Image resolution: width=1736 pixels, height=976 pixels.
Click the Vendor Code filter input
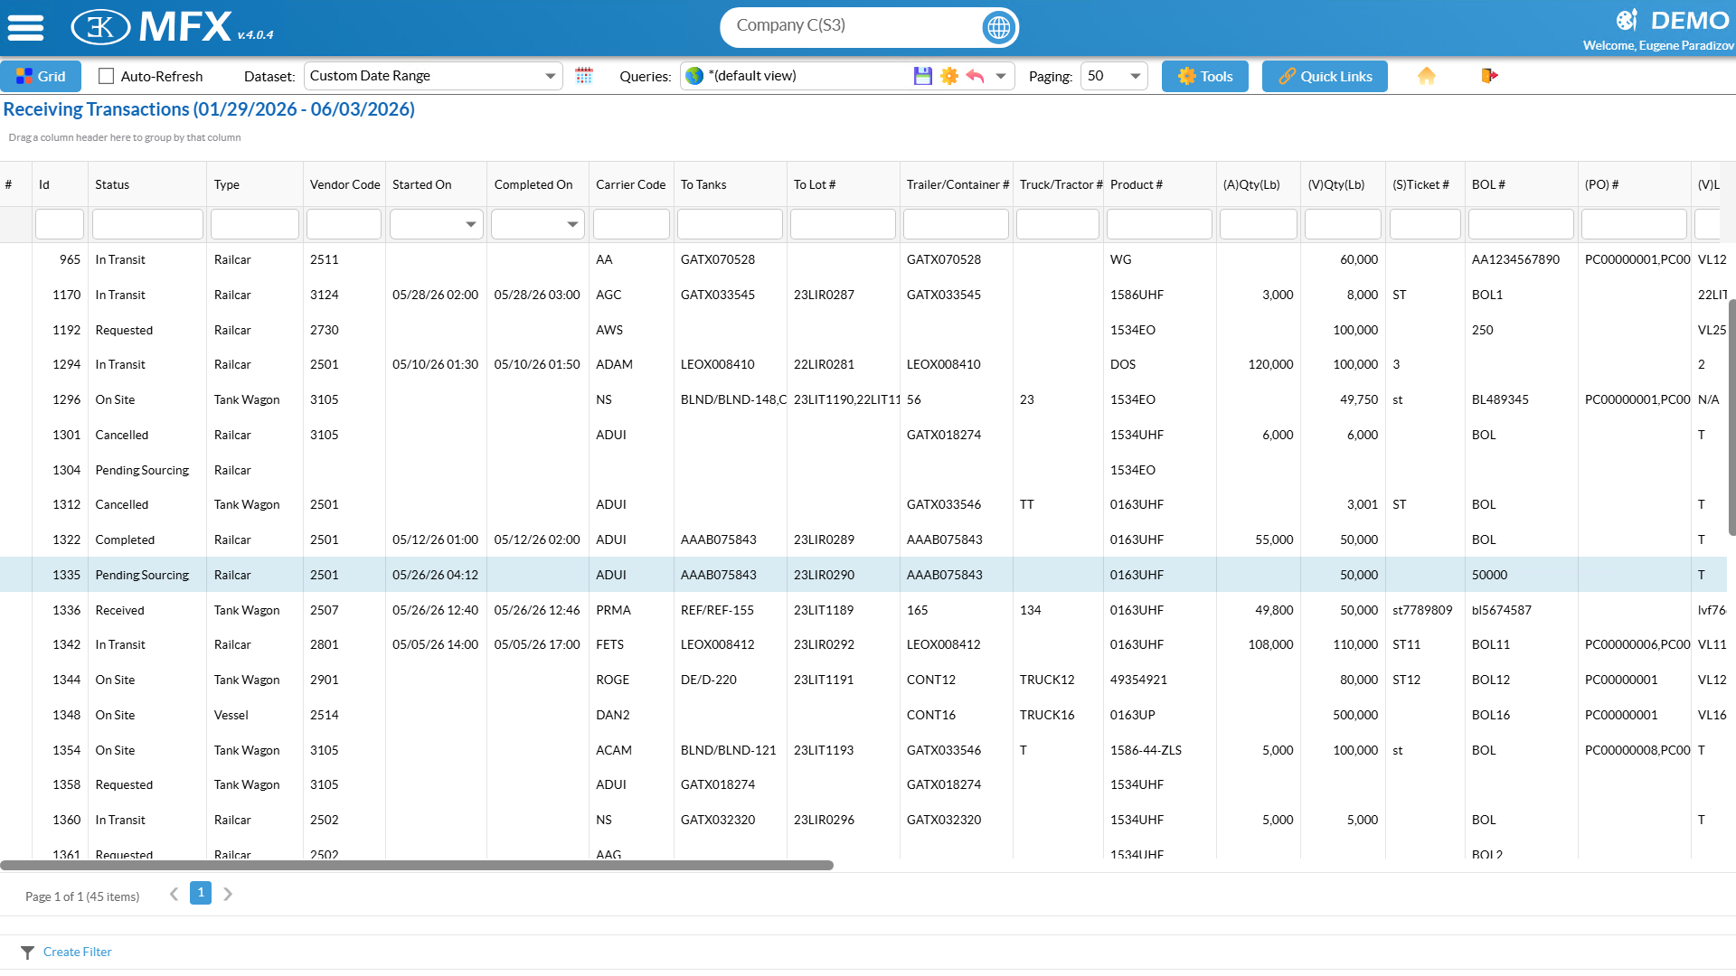tap(344, 224)
